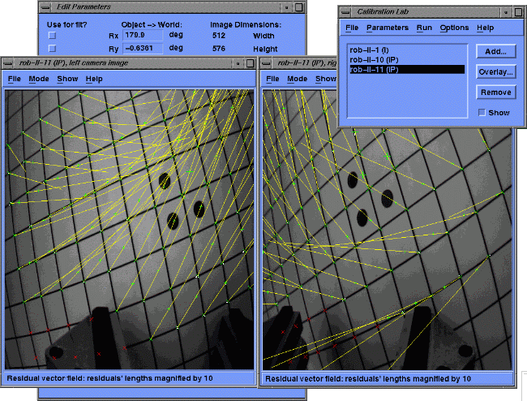Select rob-II-1 (I) in the list
Image resolution: width=527 pixels, height=401 pixels.
(x=369, y=50)
